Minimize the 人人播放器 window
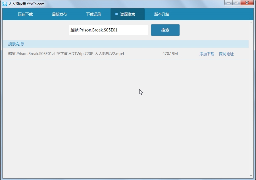The image size is (256, 180). [x=228, y=3]
